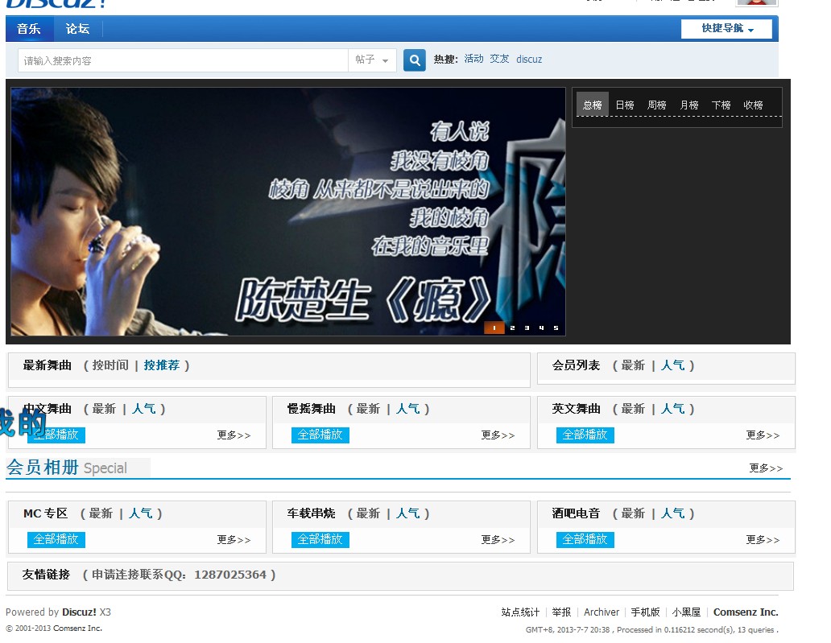Image resolution: width=831 pixels, height=643 pixels.
Task: Go to banner slide 1
Action: [x=494, y=328]
